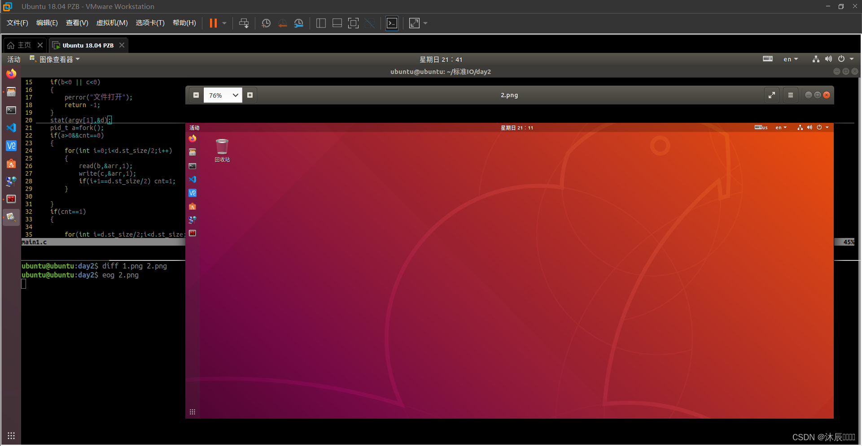
Task: Toggle the library sidebar panel icon in VMware toolbar
Action: pyautogui.click(x=321, y=23)
